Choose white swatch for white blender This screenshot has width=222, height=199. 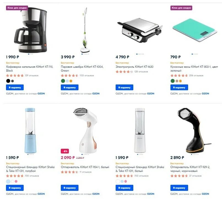(118, 181)
